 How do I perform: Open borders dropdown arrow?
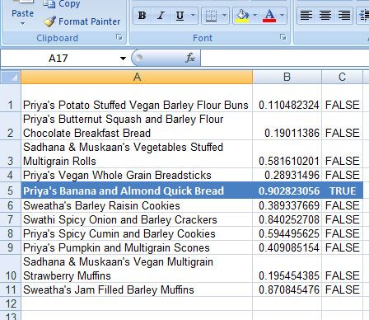(225, 16)
